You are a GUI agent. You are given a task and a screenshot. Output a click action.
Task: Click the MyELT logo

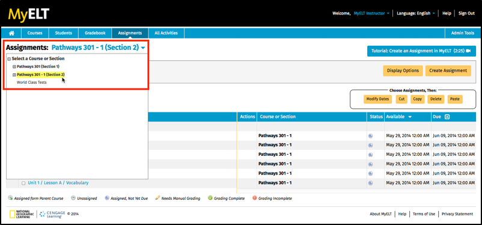(29, 14)
